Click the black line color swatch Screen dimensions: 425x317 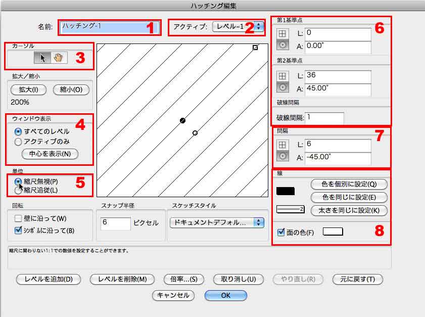click(286, 191)
